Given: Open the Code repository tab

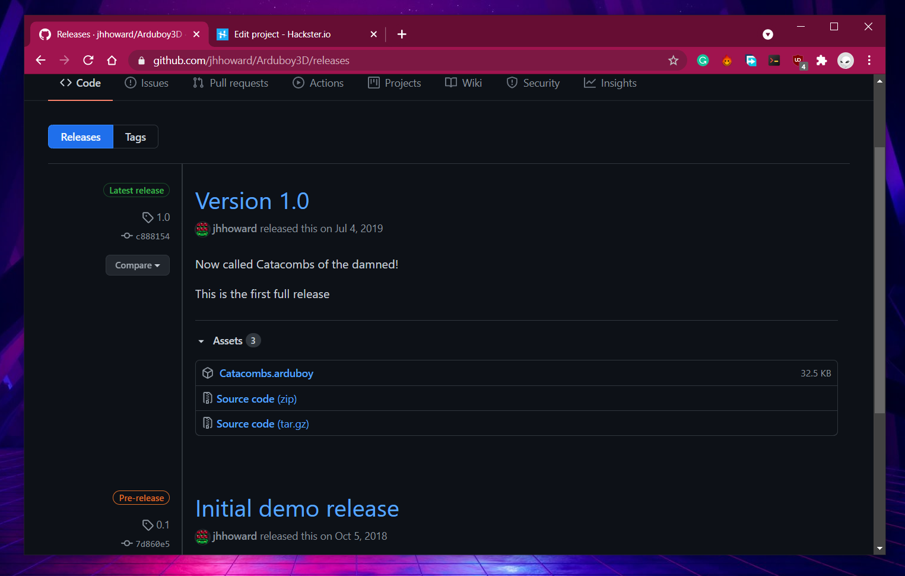Looking at the screenshot, I should point(80,83).
